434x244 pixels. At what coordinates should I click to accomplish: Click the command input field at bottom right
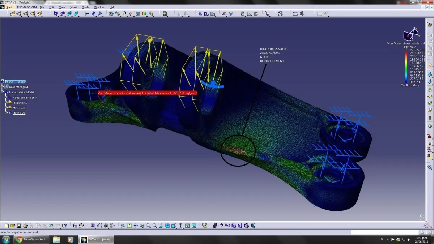[x=386, y=232]
